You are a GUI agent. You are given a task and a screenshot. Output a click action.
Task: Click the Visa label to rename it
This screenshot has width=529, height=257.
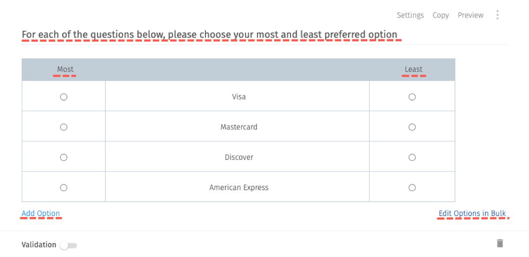pos(238,97)
